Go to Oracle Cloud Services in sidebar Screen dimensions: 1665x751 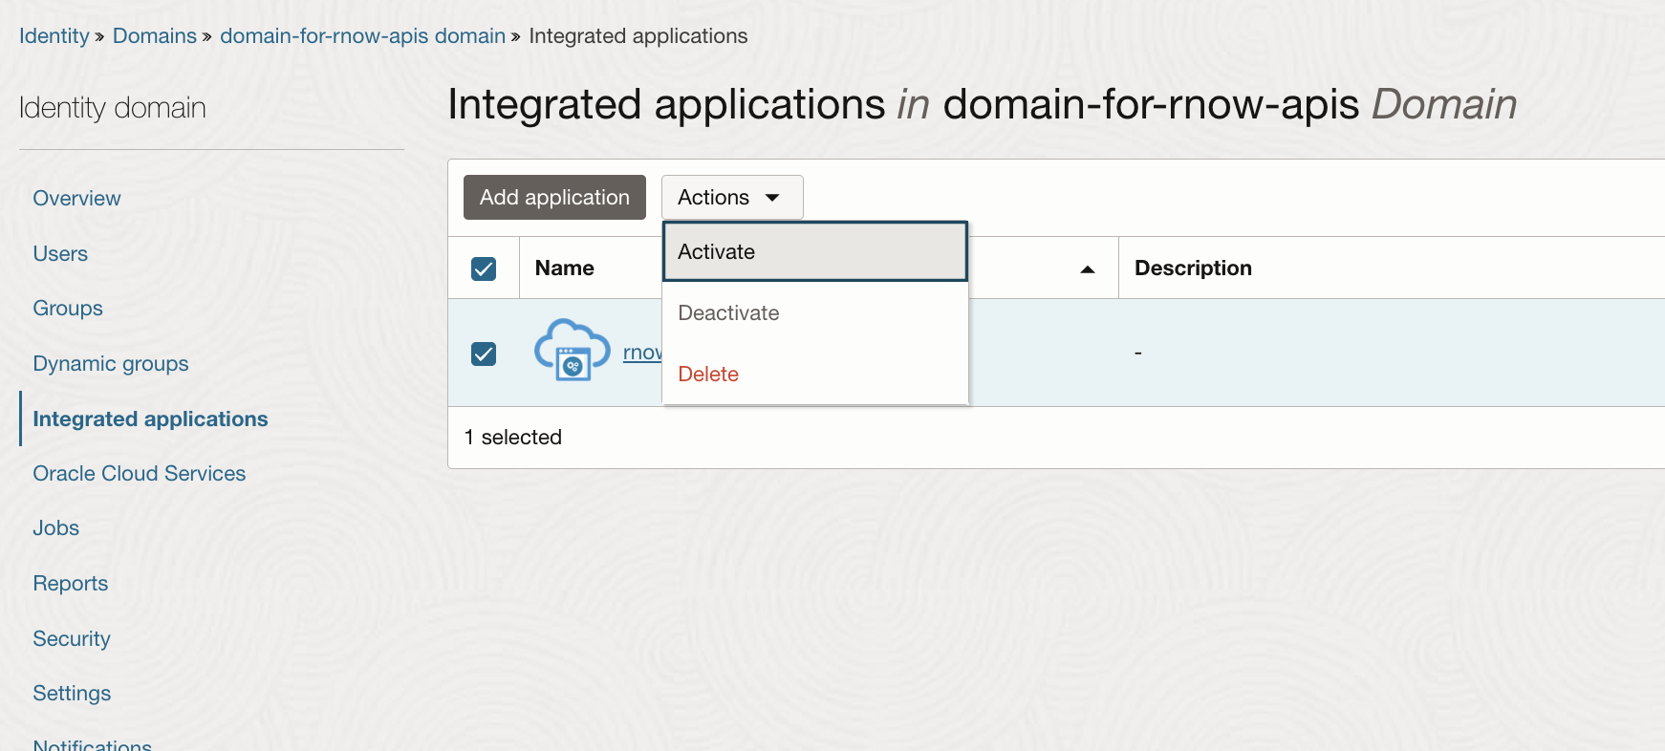pos(140,474)
